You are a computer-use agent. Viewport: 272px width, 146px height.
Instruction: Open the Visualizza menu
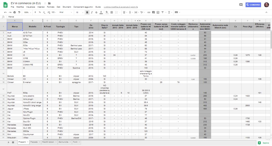pyautogui.click(x=31, y=7)
